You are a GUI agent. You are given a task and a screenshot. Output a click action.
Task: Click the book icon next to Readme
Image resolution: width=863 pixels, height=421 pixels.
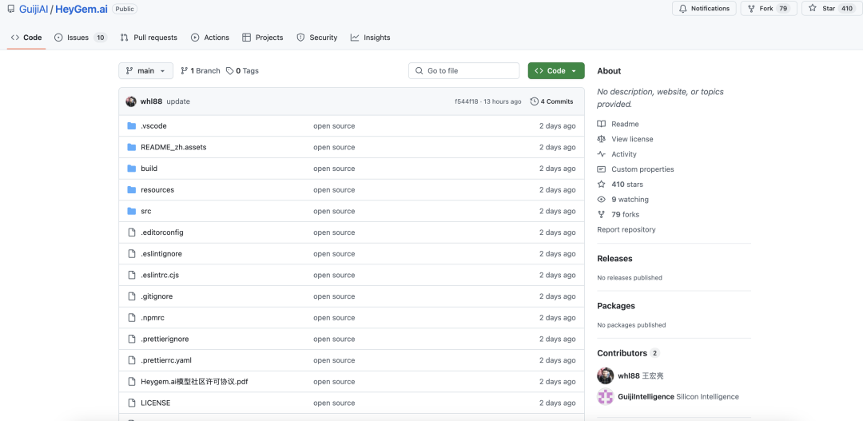coord(602,125)
